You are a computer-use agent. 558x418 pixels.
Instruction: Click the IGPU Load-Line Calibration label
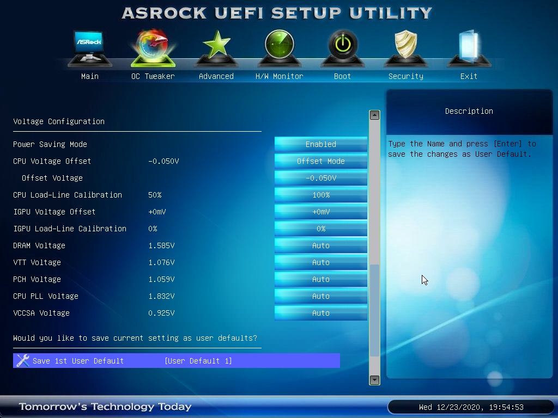[70, 229]
